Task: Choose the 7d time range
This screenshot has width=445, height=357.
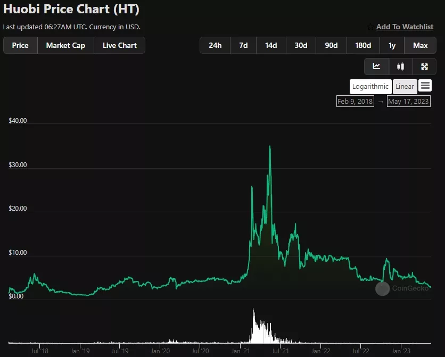Action: click(243, 45)
